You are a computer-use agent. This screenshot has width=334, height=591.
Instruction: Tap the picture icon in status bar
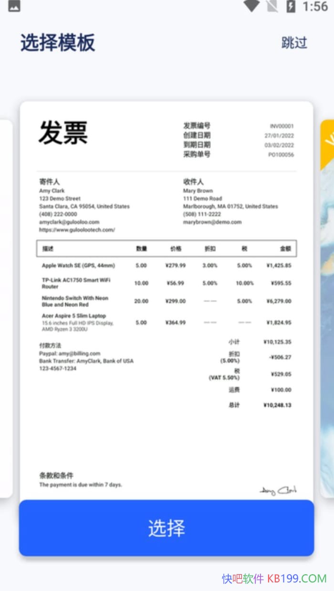tap(14, 6)
